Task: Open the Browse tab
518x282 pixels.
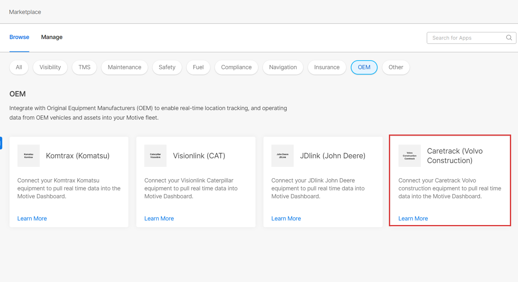Action: click(19, 37)
